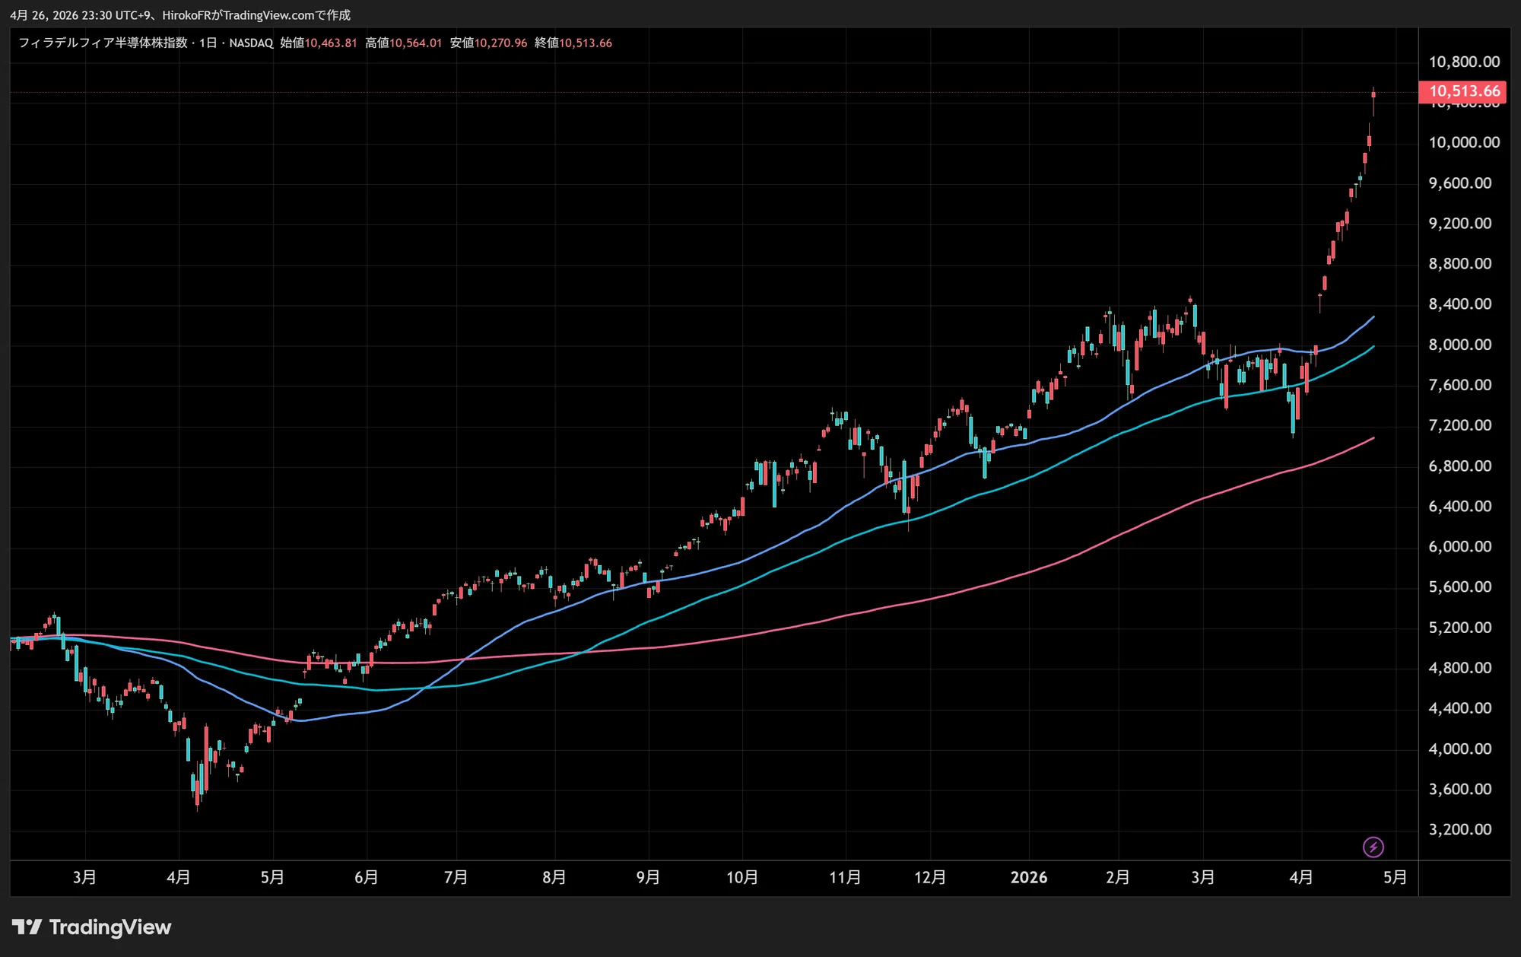
Task: Click the bold 2026 year label
Action: (x=1029, y=877)
